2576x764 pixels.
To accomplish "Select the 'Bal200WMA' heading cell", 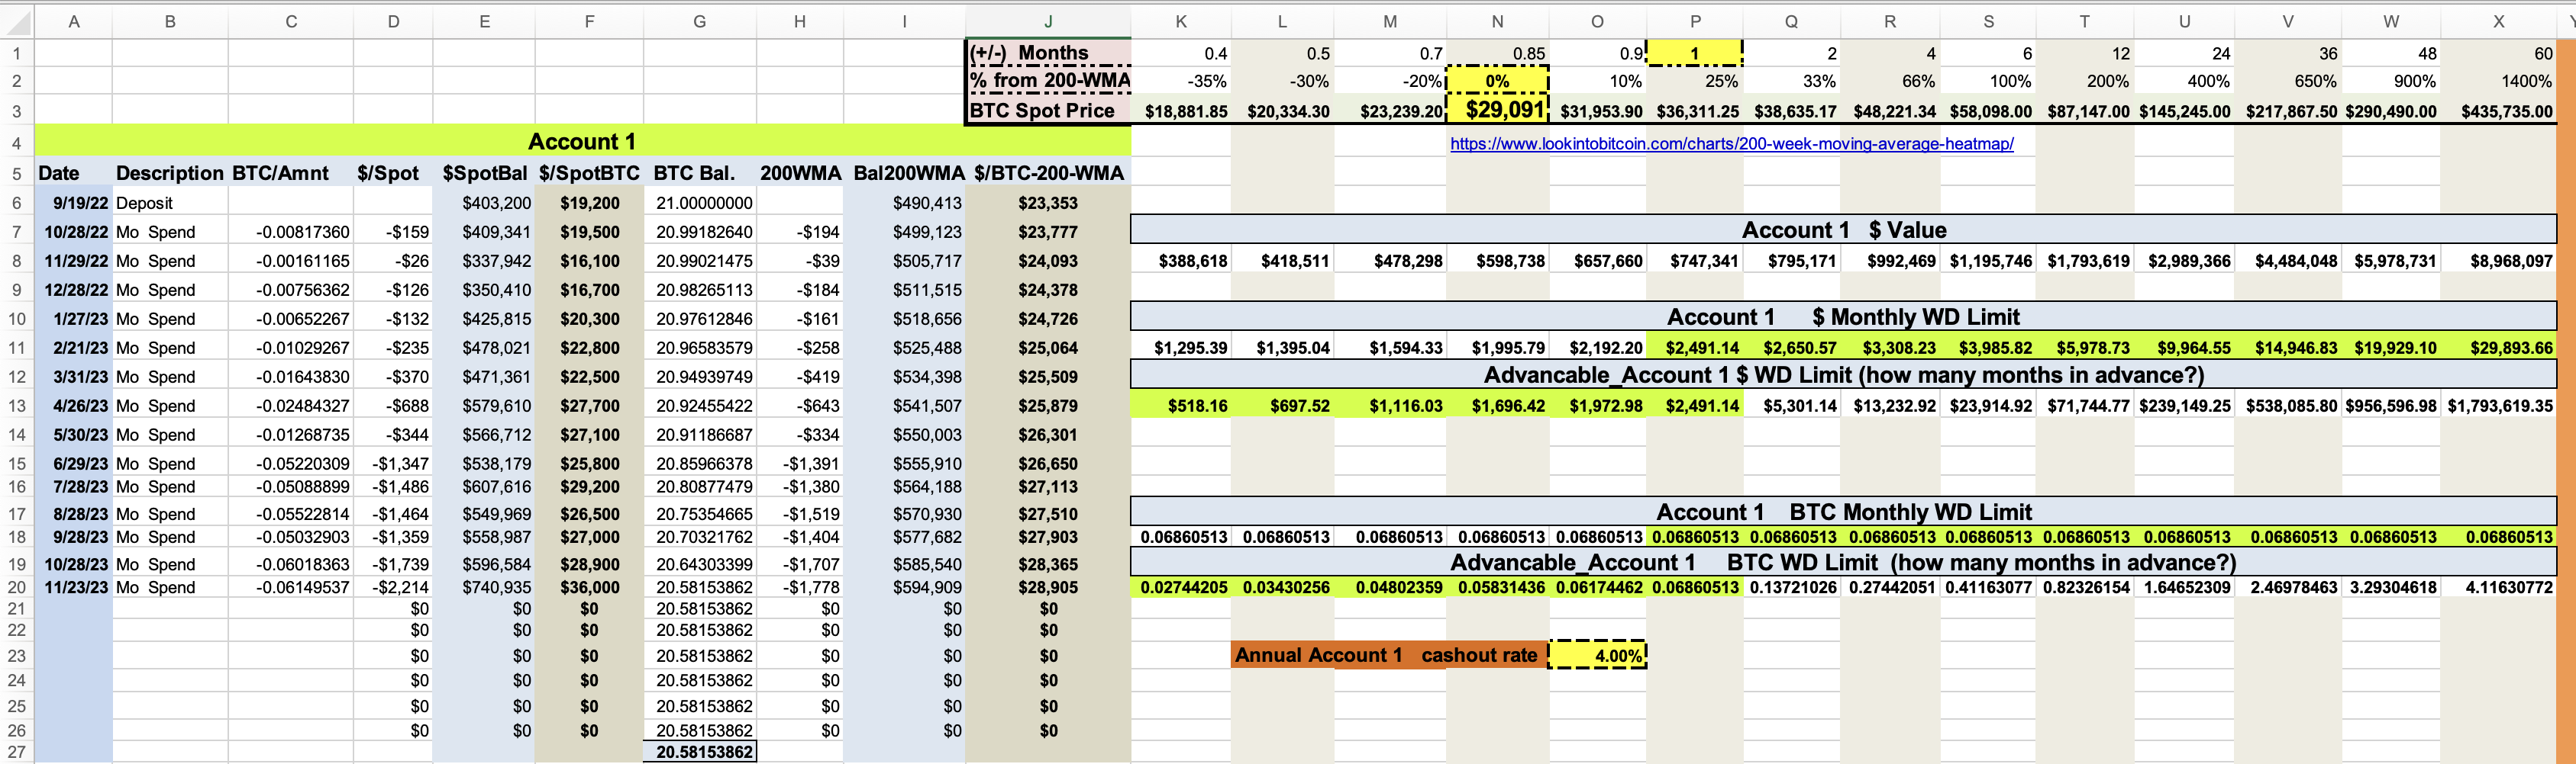I will [905, 173].
